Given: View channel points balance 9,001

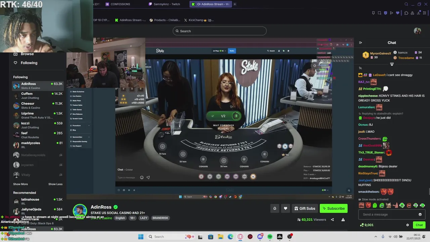Looking at the screenshot, I should click(367, 225).
